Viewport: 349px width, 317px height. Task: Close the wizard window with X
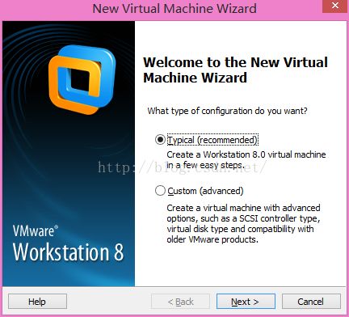(x=335, y=6)
